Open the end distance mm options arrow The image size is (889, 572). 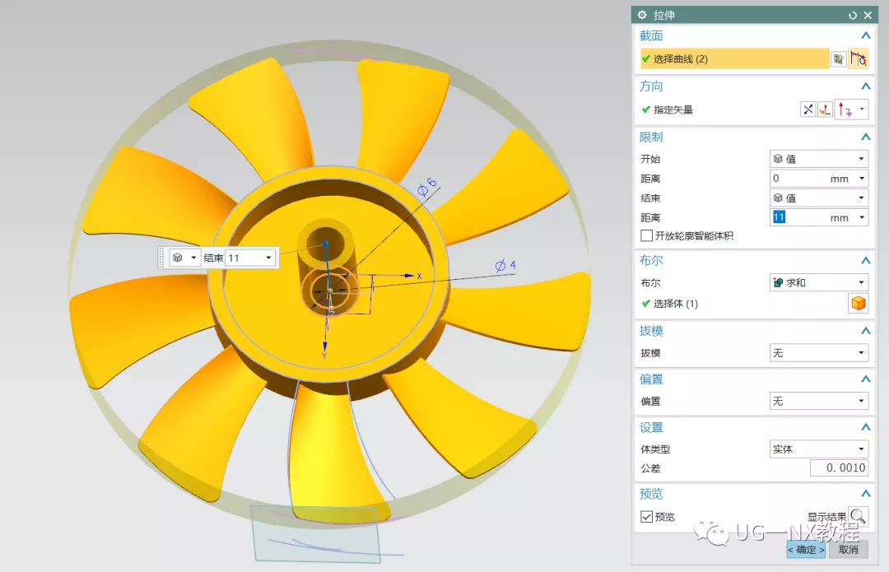click(862, 217)
